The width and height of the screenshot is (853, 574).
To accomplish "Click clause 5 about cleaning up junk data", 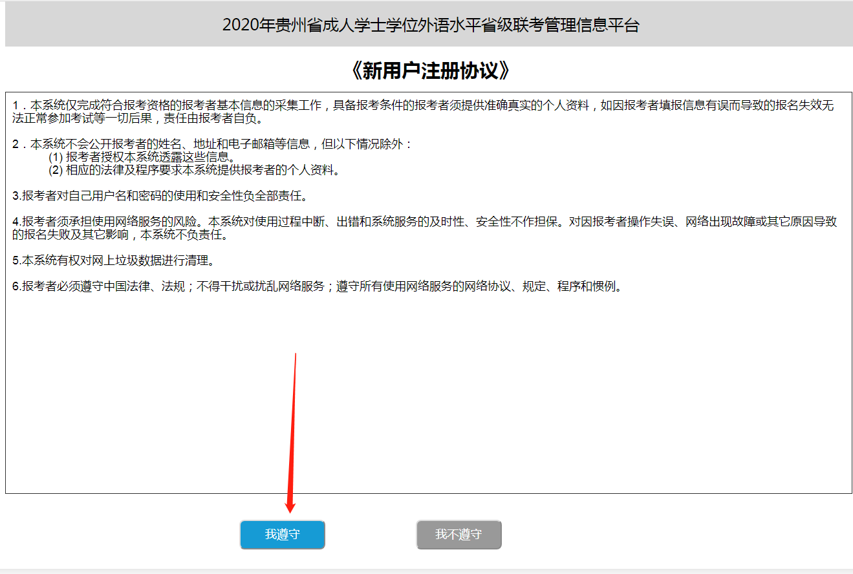I will click(113, 260).
